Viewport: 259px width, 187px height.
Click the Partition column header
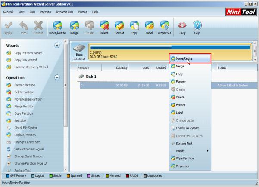click(x=89, y=68)
